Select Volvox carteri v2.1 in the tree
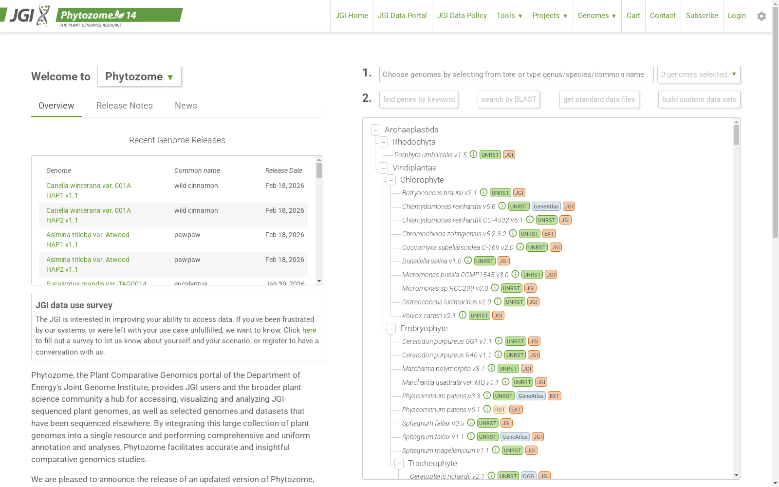Screen dimensions: 779x487 [x=429, y=316]
